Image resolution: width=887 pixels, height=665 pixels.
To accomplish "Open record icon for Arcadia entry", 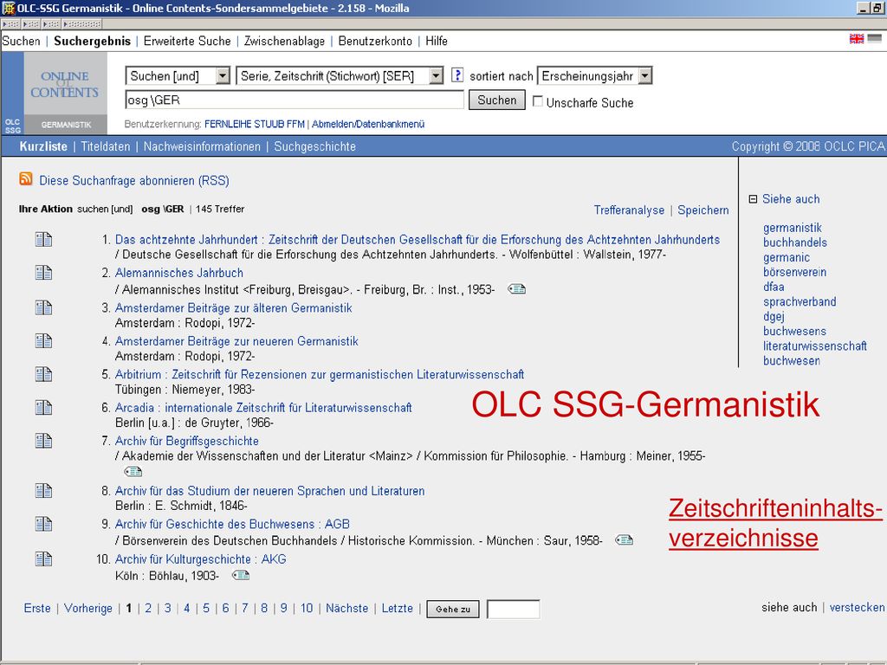I will pos(43,408).
